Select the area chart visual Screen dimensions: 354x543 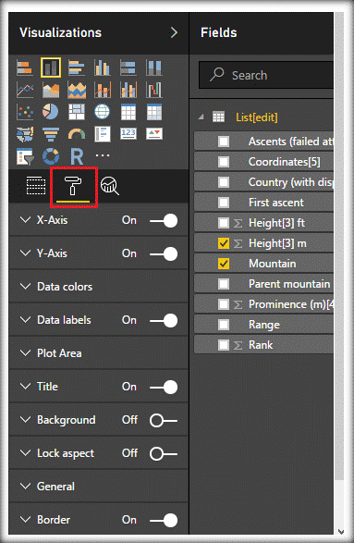(51, 90)
